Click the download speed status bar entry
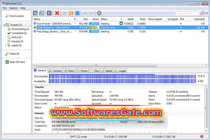This screenshot has height=140, width=210. 116,137
